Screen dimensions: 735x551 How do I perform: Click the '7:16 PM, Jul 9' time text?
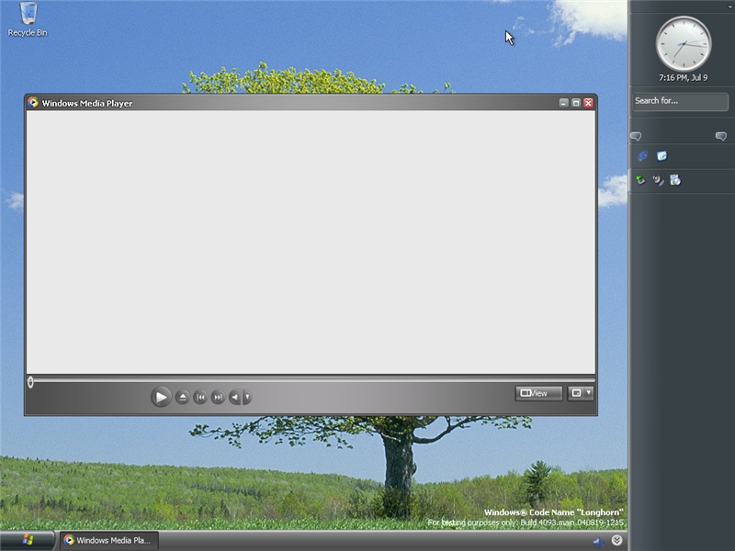(684, 78)
